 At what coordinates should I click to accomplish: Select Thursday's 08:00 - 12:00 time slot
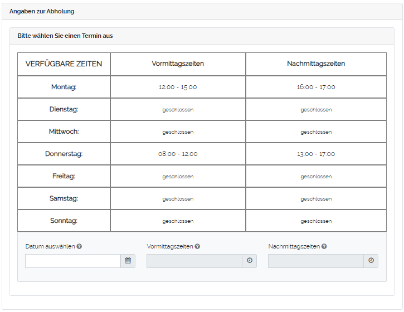pyautogui.click(x=178, y=154)
